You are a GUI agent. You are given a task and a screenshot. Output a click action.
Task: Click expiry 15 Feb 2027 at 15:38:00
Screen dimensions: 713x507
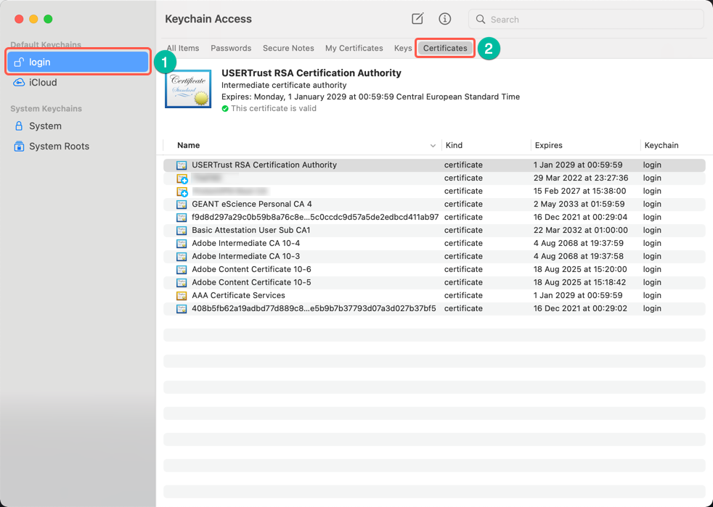[x=580, y=191]
